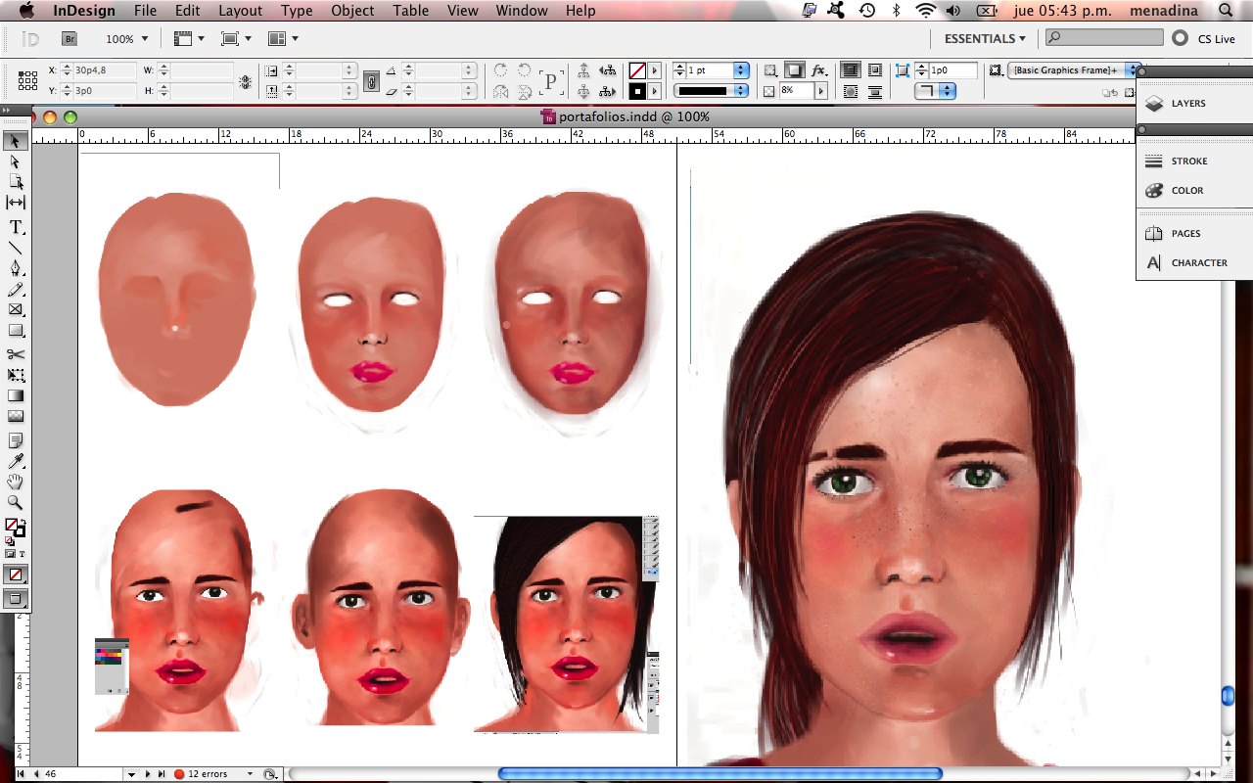Select the Rectangle tool
This screenshot has height=783, width=1253.
15,331
